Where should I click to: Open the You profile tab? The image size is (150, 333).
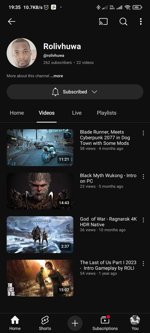(x=135, y=324)
